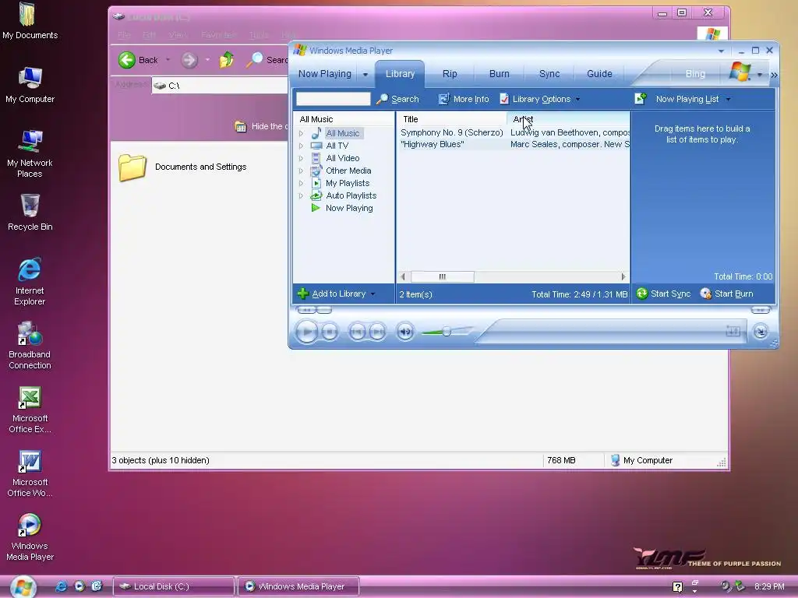Image resolution: width=798 pixels, height=598 pixels.
Task: Click the Artist column header
Action: click(x=568, y=119)
